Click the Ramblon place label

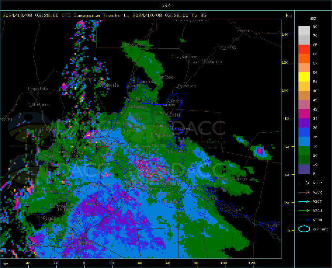pos(133,45)
